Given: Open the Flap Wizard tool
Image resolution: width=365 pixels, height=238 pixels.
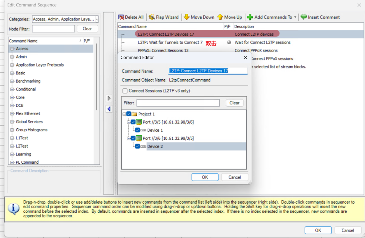Looking at the screenshot, I should 152,17.
